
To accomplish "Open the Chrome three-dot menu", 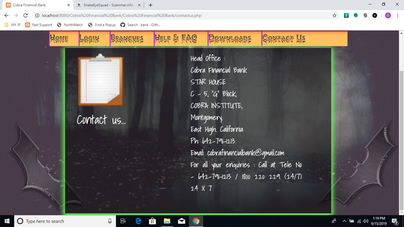I will 398,15.
